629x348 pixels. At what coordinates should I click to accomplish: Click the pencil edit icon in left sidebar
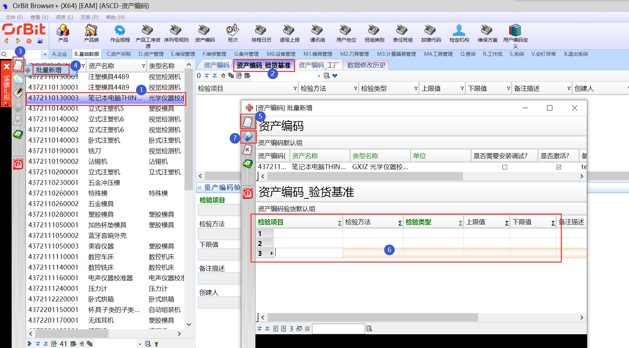point(18,92)
